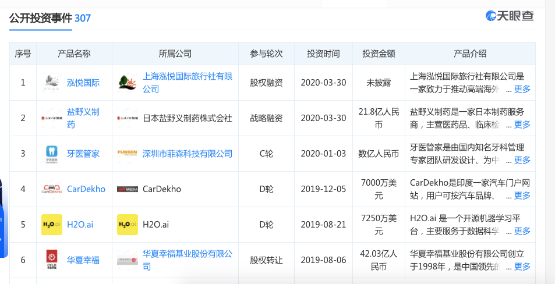Click the 未披露 amount cell
This screenshot has width=555, height=284.
[379, 83]
